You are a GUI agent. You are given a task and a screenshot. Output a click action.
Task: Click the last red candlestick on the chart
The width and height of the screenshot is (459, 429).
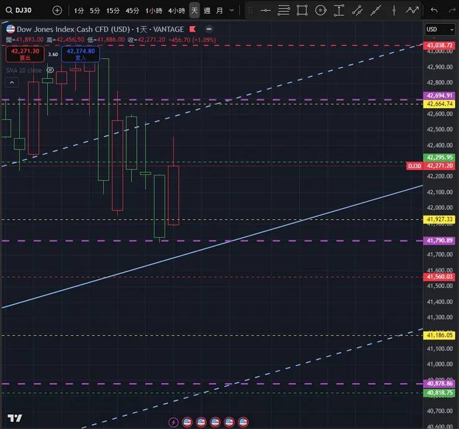pos(174,196)
